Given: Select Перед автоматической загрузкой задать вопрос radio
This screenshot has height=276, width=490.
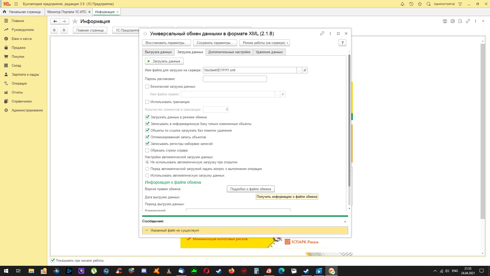Looking at the screenshot, I should [147, 169].
